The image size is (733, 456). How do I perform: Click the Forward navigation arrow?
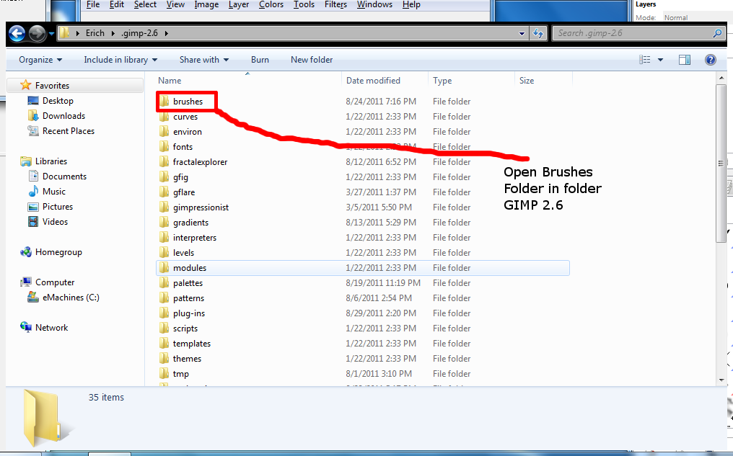pos(37,34)
